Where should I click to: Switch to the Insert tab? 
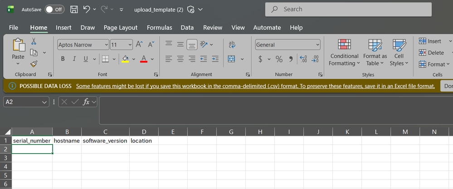click(x=63, y=28)
